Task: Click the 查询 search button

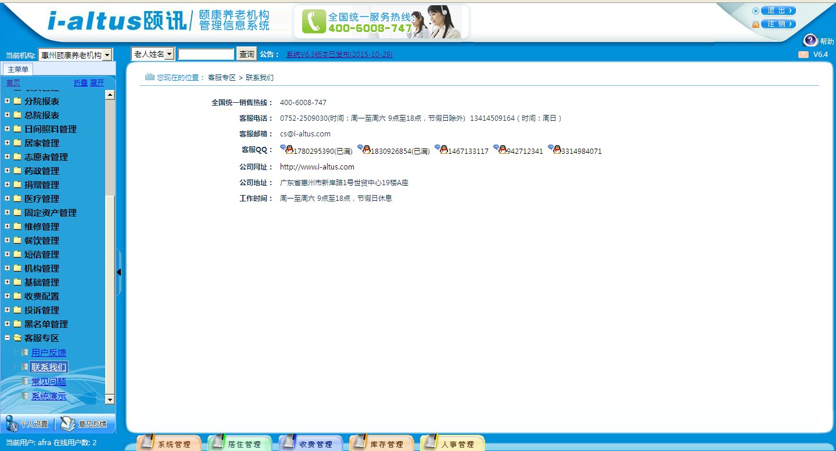Action: (x=247, y=54)
